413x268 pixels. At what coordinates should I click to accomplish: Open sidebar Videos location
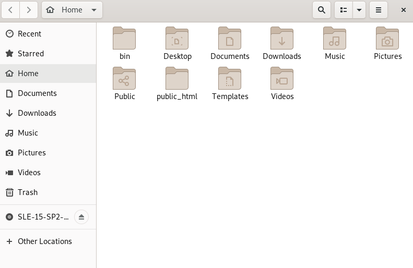pyautogui.click(x=29, y=173)
